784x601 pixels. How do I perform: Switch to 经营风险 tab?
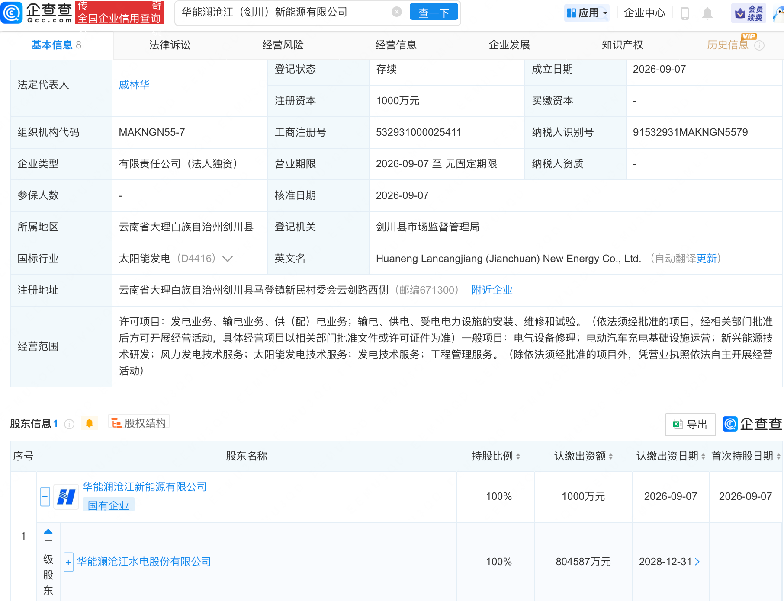tap(283, 45)
